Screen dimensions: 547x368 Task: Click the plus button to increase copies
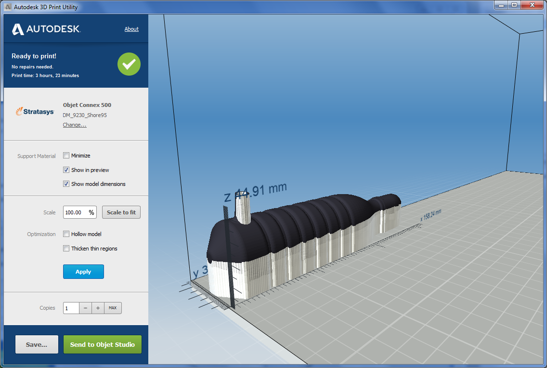click(x=98, y=308)
